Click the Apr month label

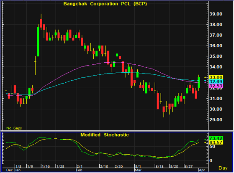[202, 170]
